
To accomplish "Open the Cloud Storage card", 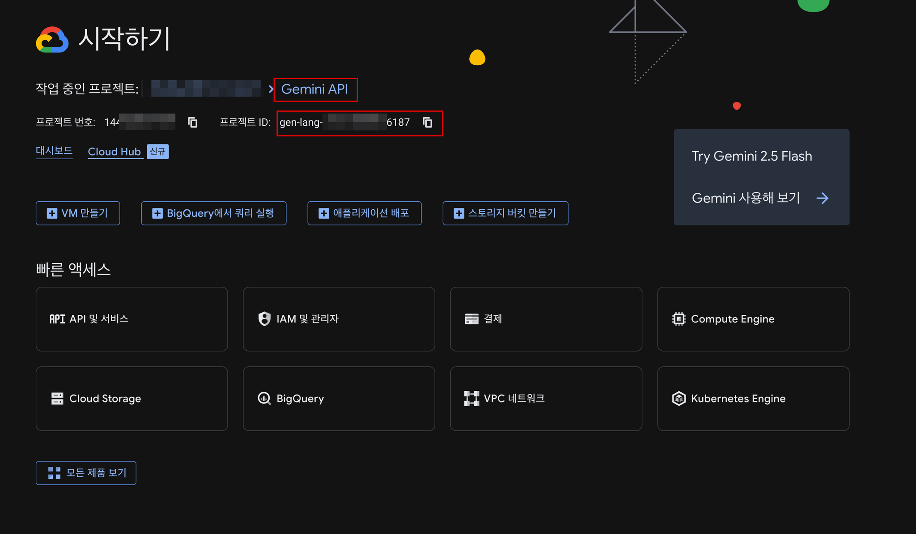I will (x=131, y=398).
